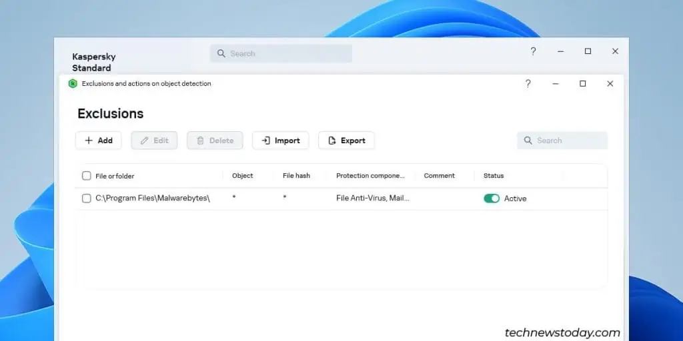Image resolution: width=683 pixels, height=341 pixels.
Task: Click the Comment column header
Action: [439, 176]
